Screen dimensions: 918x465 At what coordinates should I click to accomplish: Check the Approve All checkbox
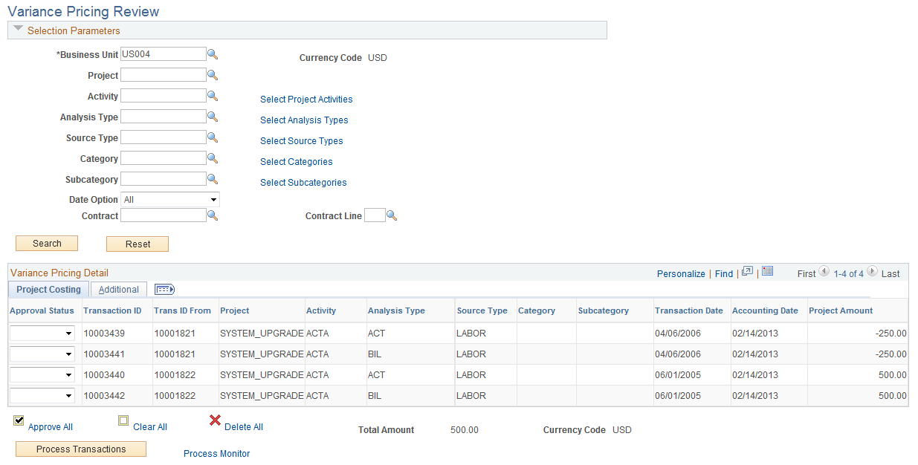pyautogui.click(x=18, y=420)
